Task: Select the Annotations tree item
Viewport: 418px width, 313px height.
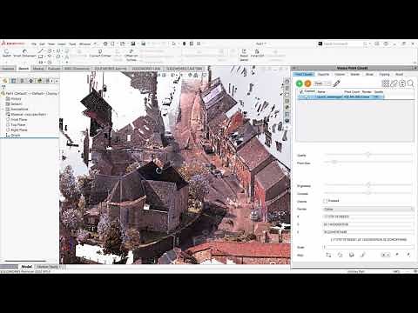Action: click(x=17, y=109)
